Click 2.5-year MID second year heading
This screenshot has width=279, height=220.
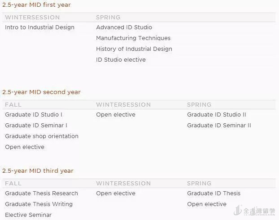(41, 92)
